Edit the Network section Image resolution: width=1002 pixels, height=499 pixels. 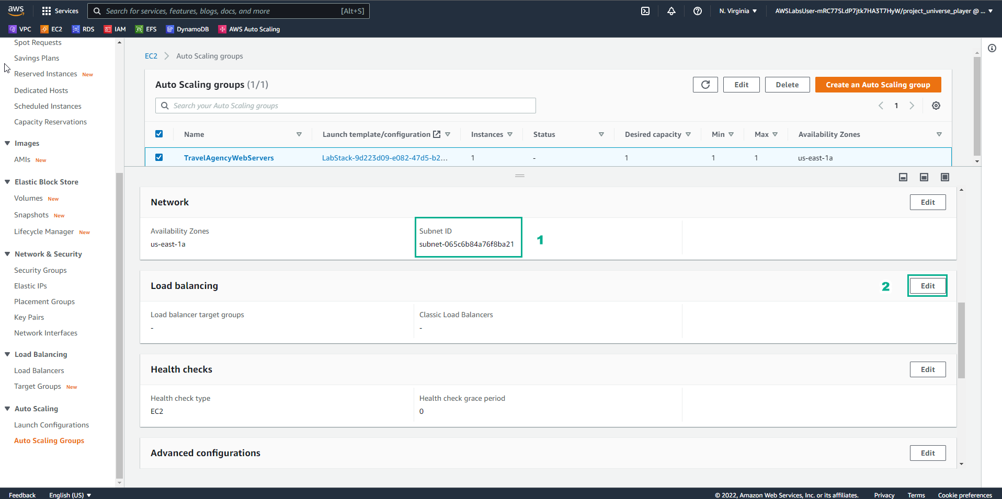click(928, 202)
